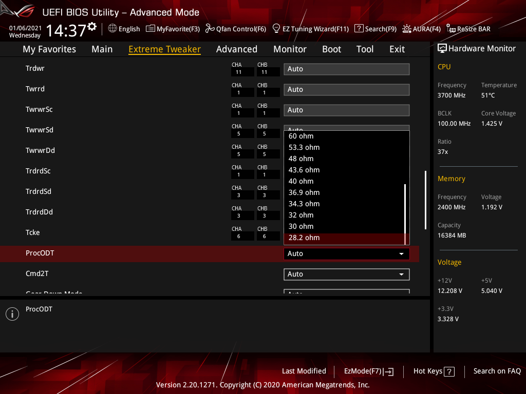Click the Hardware Monitor panel icon
526x394 pixels.
[442, 49]
